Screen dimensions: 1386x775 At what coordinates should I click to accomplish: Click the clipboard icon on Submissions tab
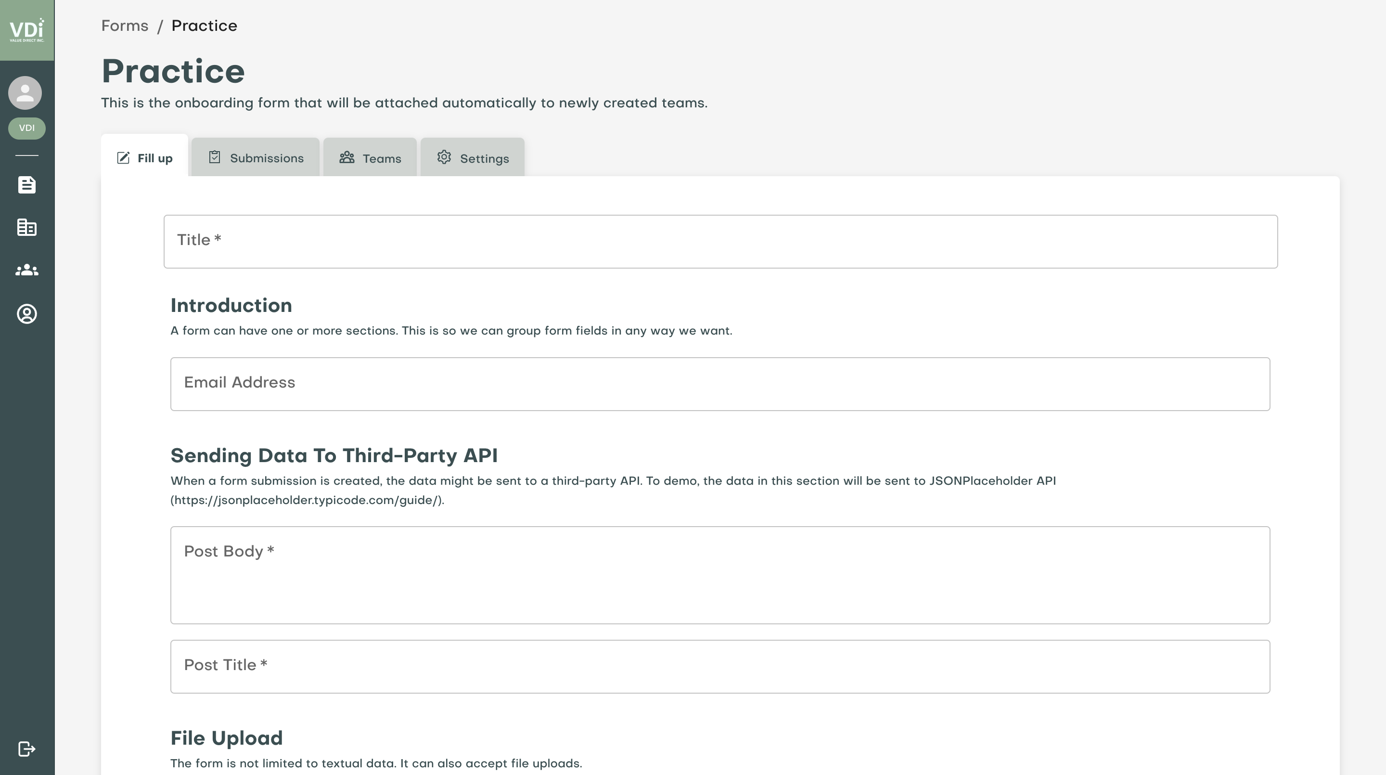coord(215,157)
